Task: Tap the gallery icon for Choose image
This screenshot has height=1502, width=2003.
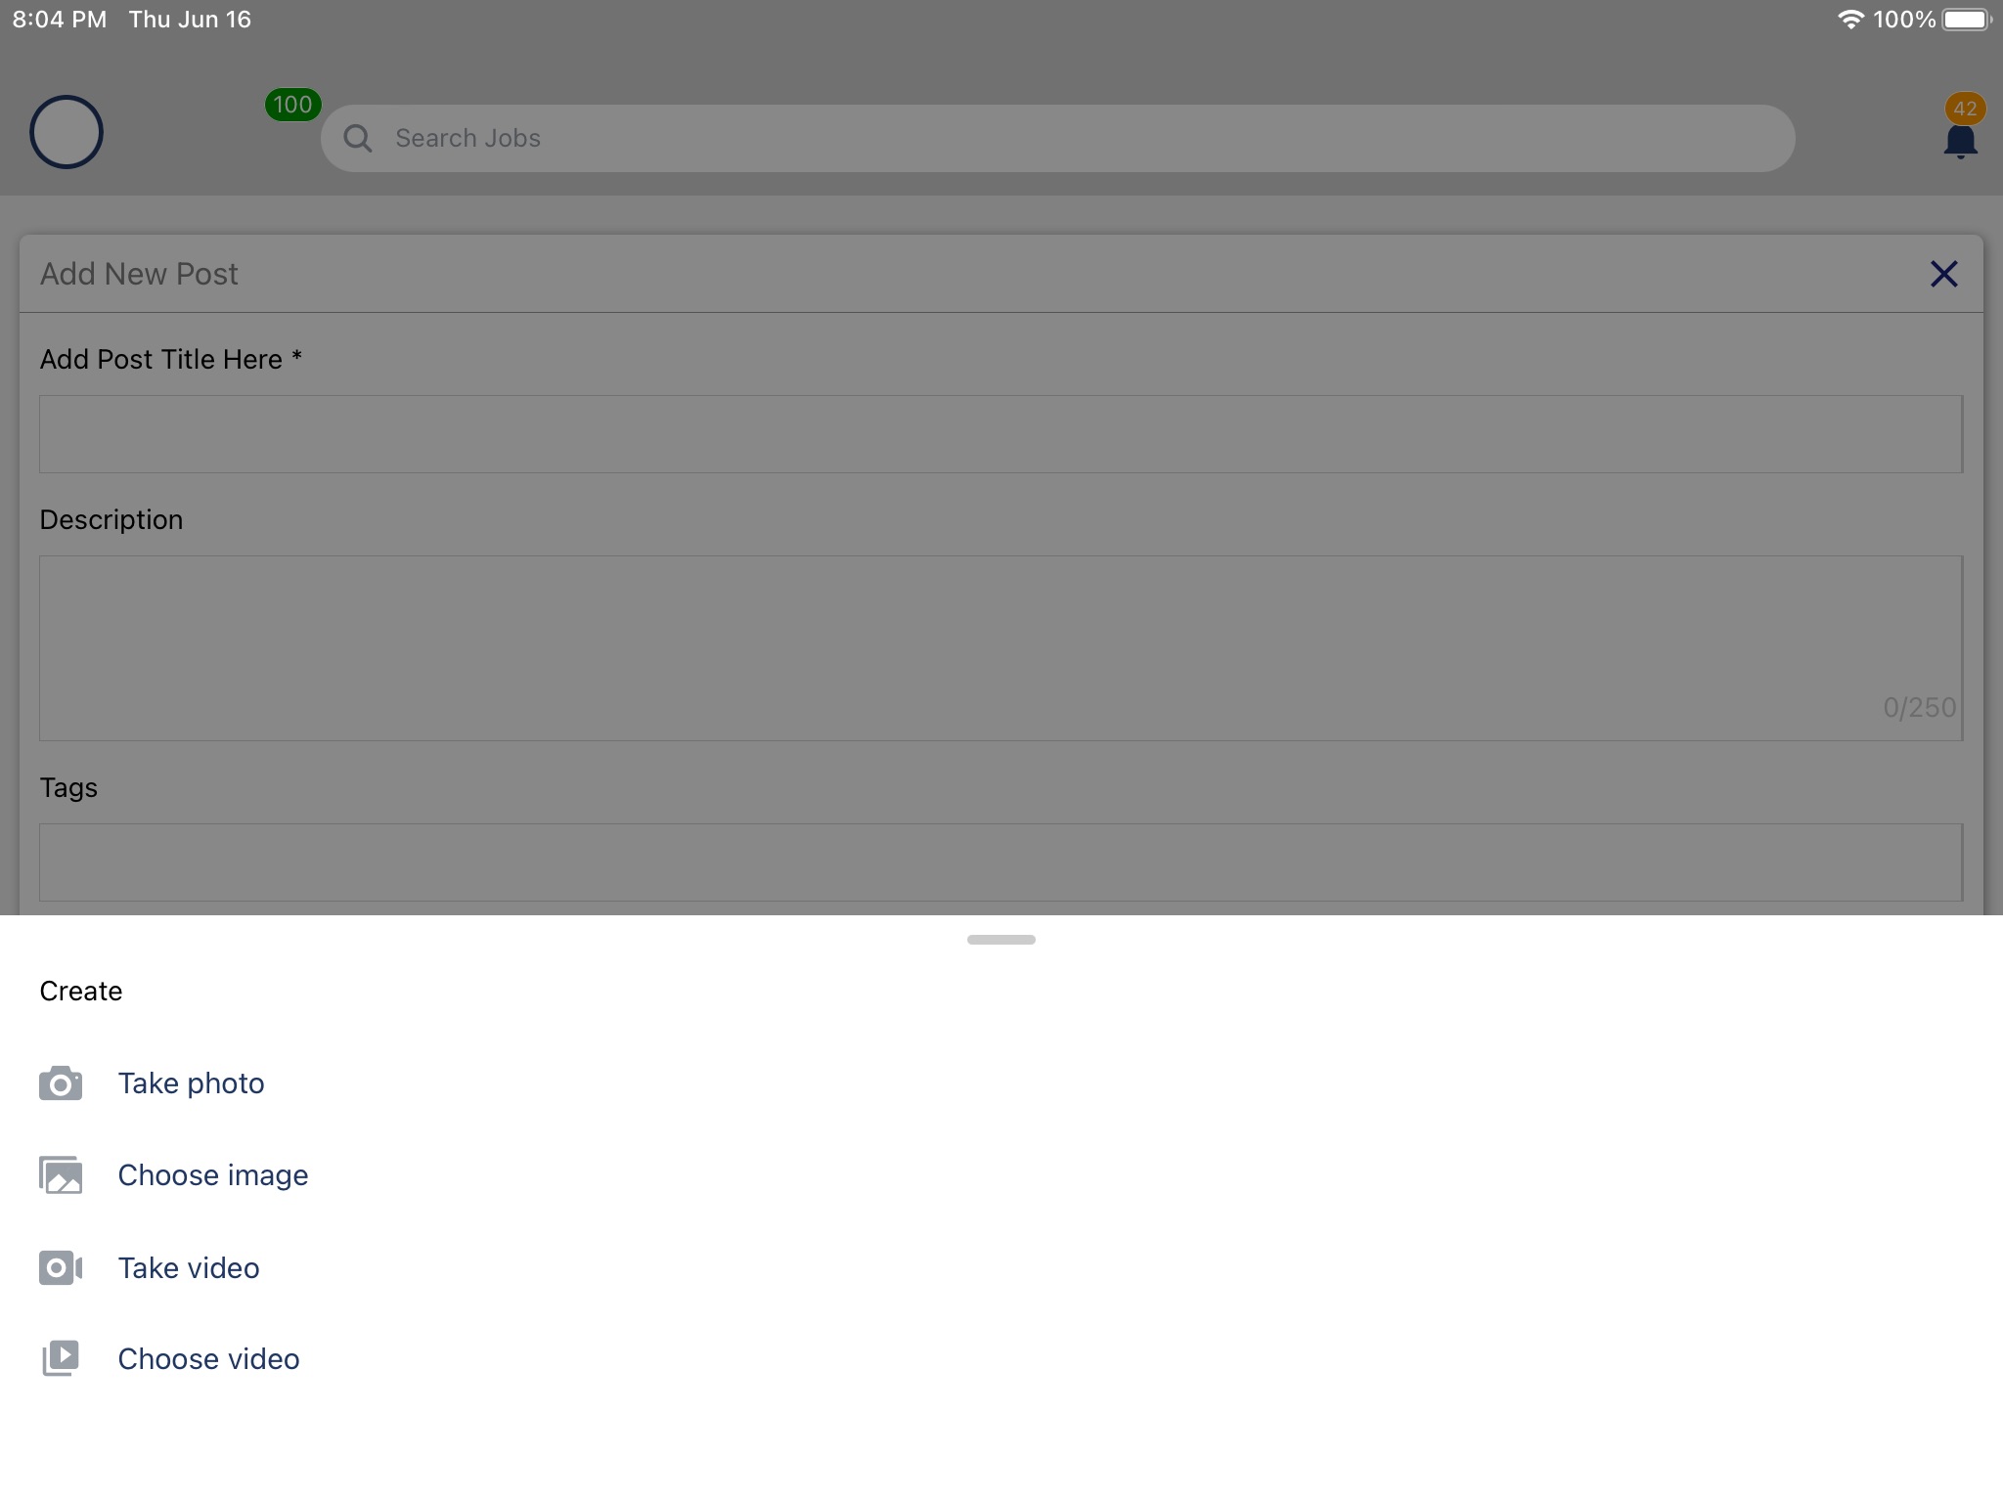Action: coord(61,1175)
